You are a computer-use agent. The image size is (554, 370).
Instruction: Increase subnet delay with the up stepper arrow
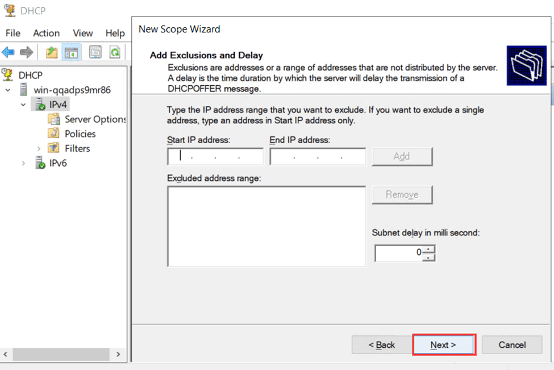pos(428,249)
